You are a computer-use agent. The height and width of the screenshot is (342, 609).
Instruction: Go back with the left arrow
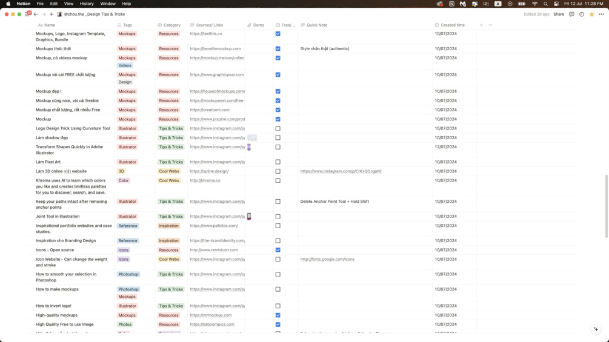pos(36,14)
